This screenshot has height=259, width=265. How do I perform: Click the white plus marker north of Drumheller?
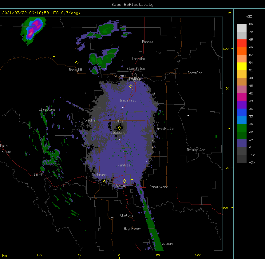(188, 115)
